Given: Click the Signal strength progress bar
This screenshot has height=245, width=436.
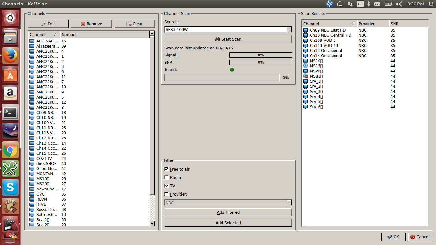Looking at the screenshot, I should pyautogui.click(x=261, y=55).
